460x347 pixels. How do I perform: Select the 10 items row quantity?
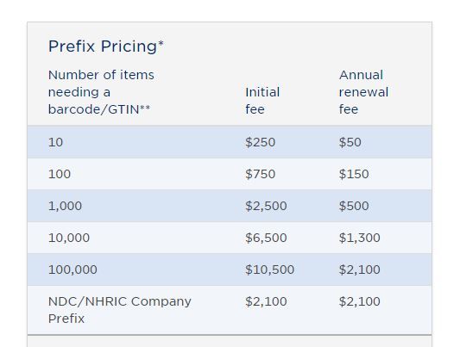55,142
